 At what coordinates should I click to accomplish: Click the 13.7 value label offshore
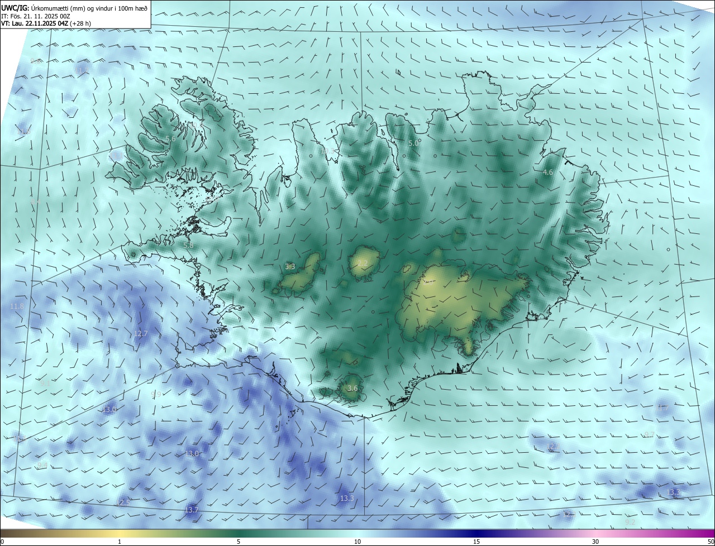click(192, 510)
